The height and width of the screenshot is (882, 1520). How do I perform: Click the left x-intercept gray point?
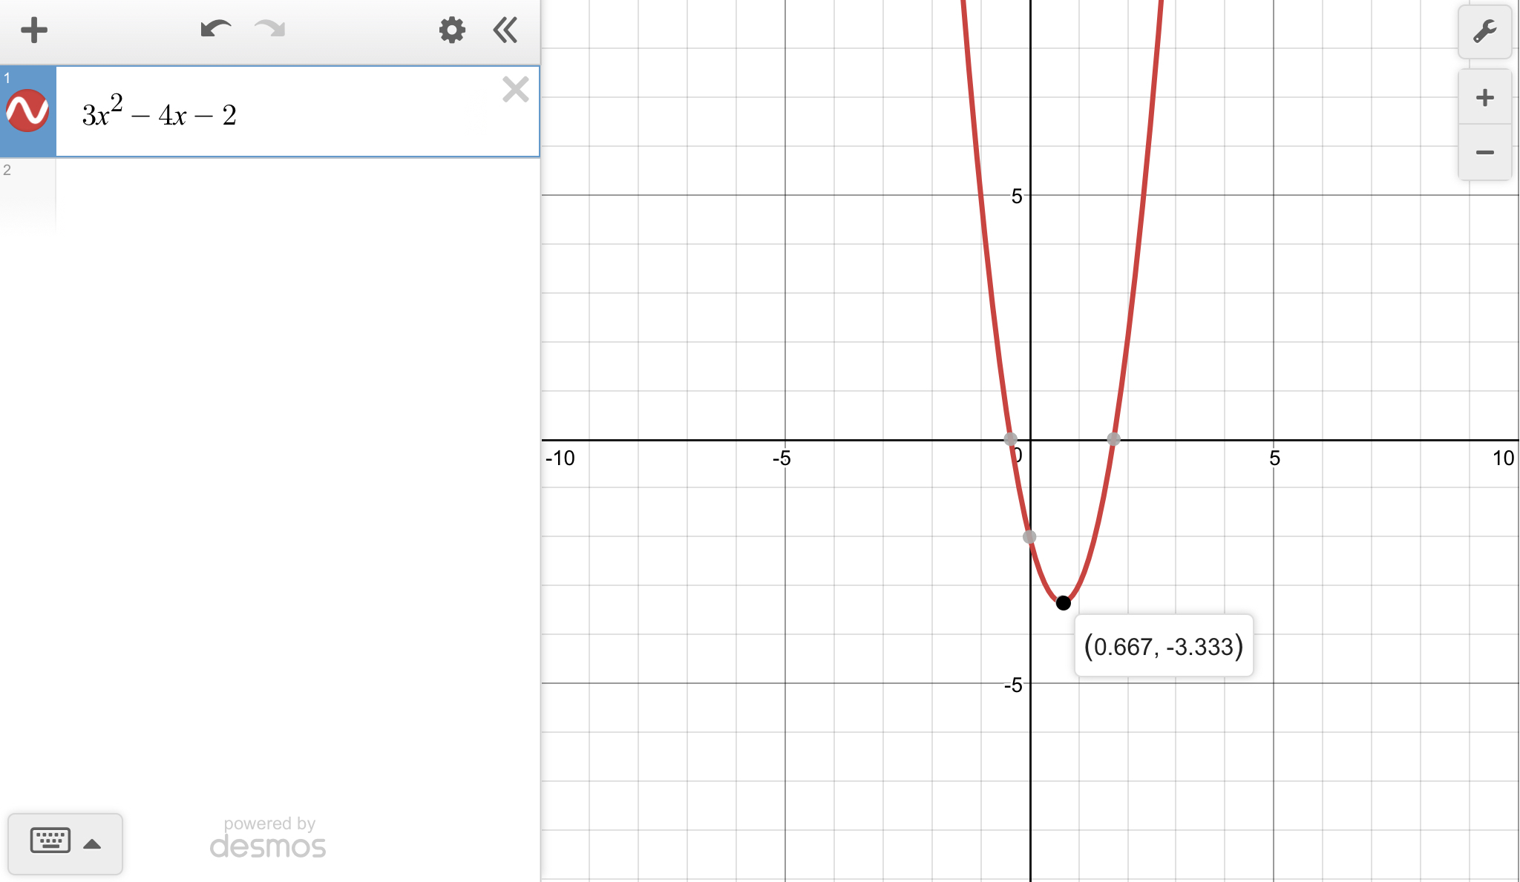click(x=1010, y=439)
